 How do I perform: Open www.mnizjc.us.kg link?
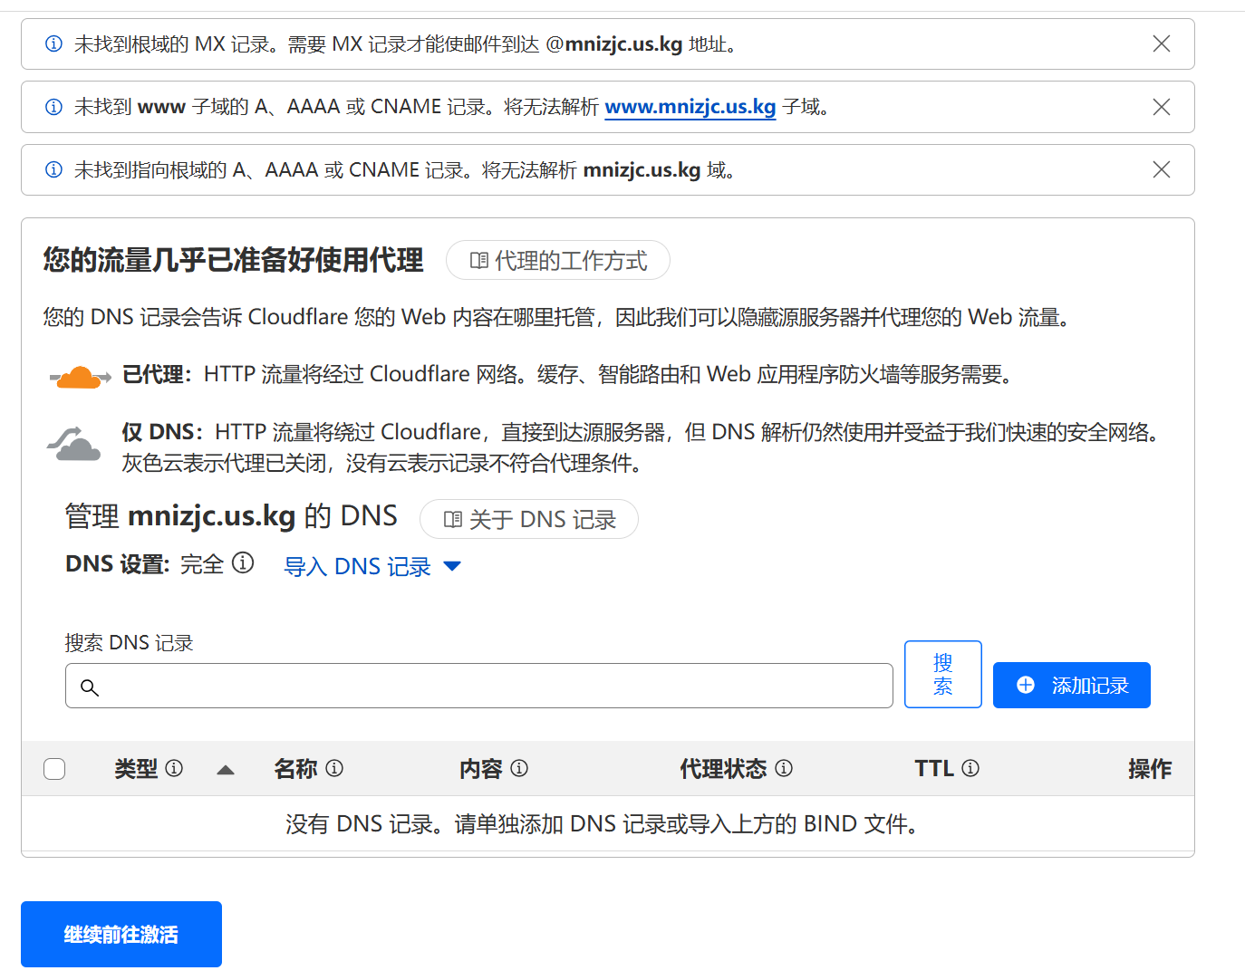690,107
